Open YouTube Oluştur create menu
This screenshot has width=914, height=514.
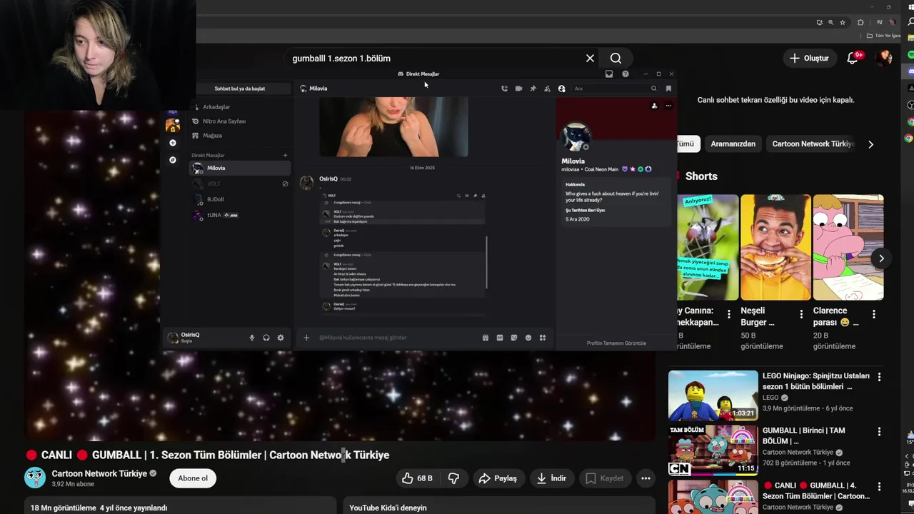pyautogui.click(x=809, y=59)
